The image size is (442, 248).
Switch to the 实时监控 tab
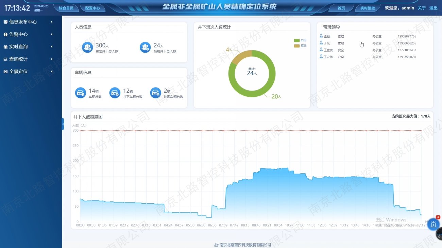pyautogui.click(x=368, y=8)
